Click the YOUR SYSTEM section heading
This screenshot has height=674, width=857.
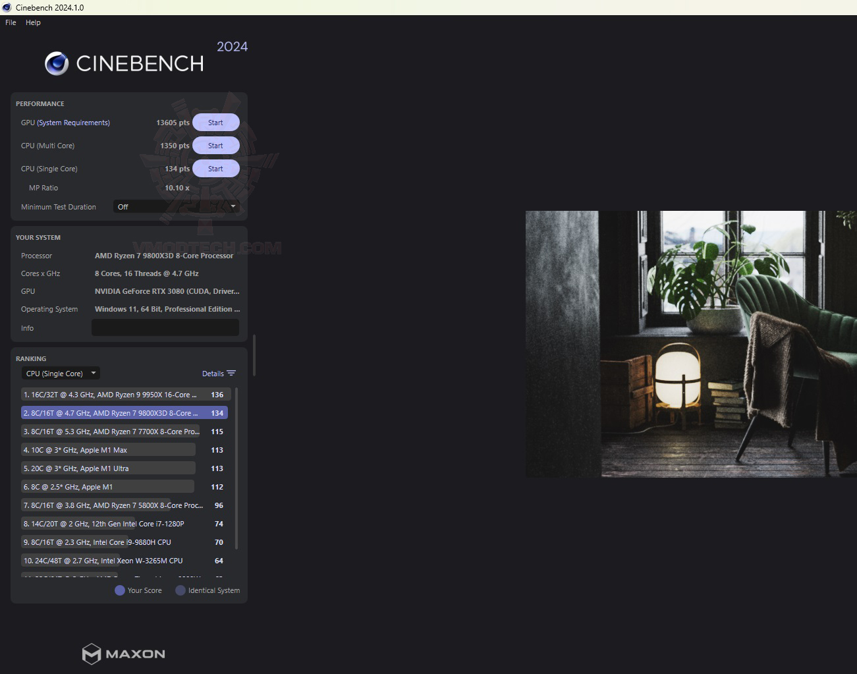coord(38,237)
